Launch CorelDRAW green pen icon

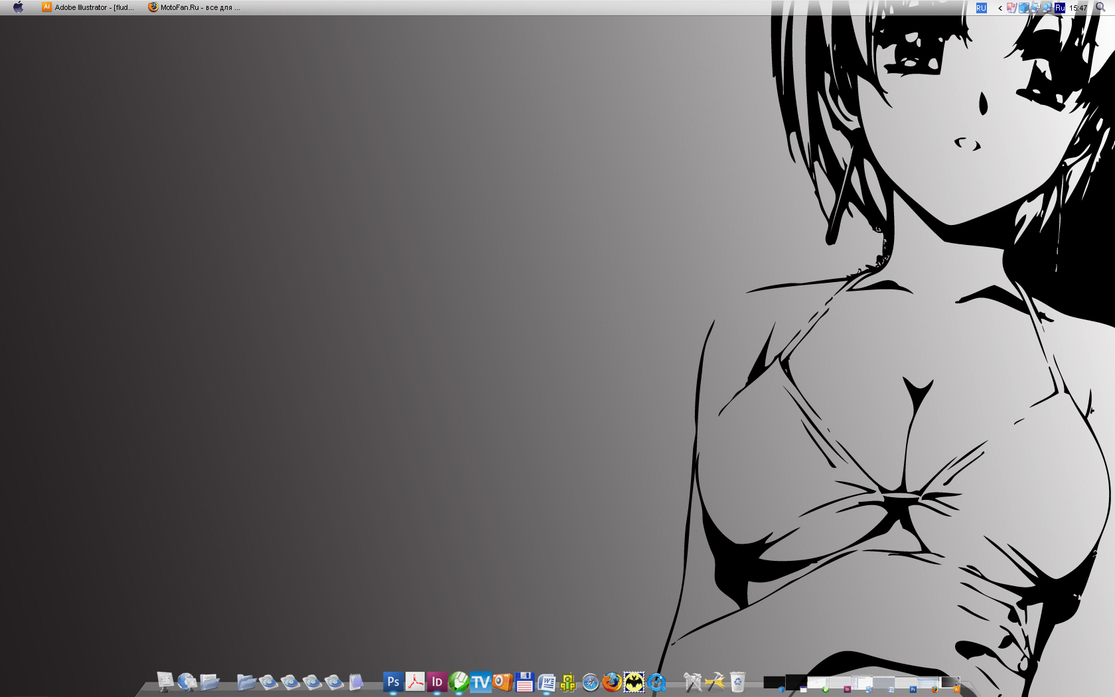tap(459, 682)
